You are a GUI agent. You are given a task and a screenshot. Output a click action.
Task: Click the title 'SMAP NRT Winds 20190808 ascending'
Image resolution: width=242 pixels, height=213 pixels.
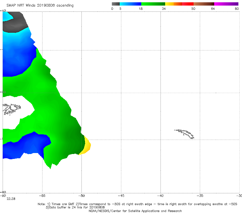pos(40,6)
